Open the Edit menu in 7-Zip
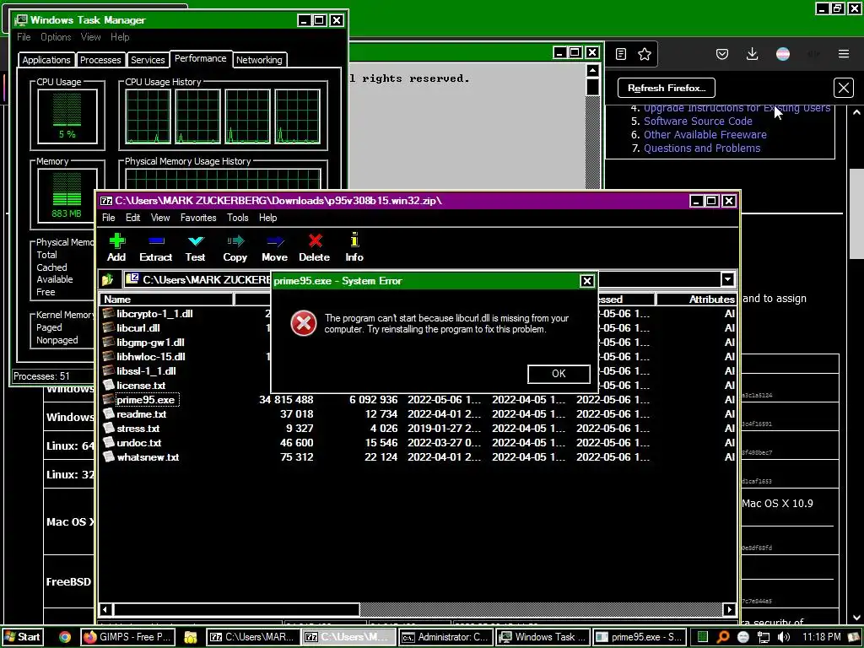Screen dimensions: 864x648 click(x=132, y=218)
